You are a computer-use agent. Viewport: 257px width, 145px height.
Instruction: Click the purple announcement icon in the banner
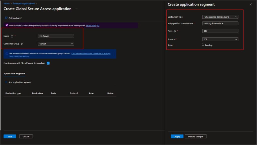tap(7, 25)
